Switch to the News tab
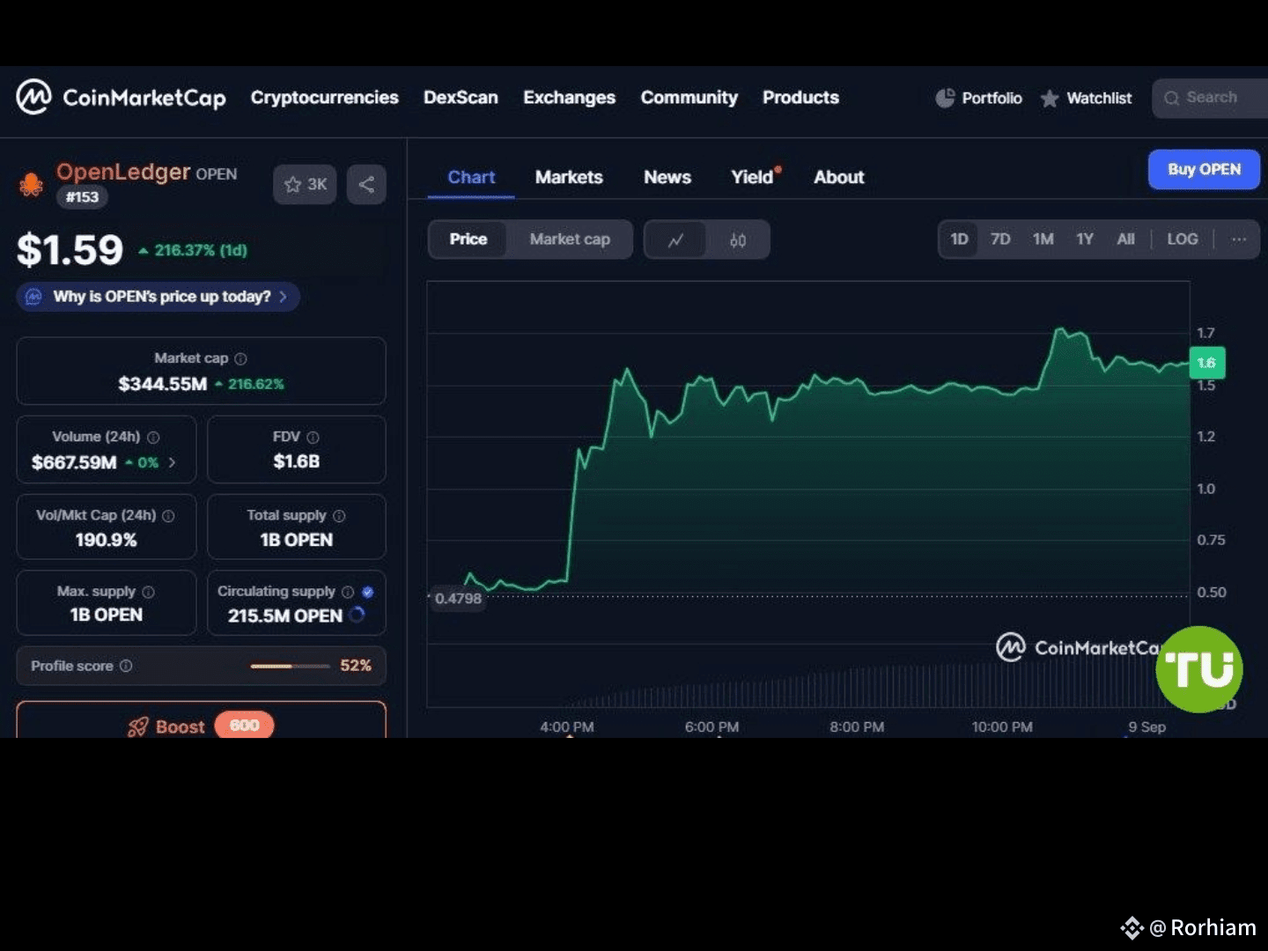The image size is (1268, 951). tap(667, 177)
